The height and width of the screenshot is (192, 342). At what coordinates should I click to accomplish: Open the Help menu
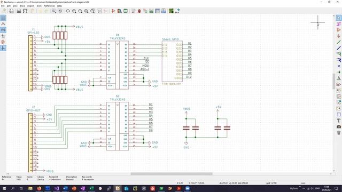pyautogui.click(x=59, y=6)
